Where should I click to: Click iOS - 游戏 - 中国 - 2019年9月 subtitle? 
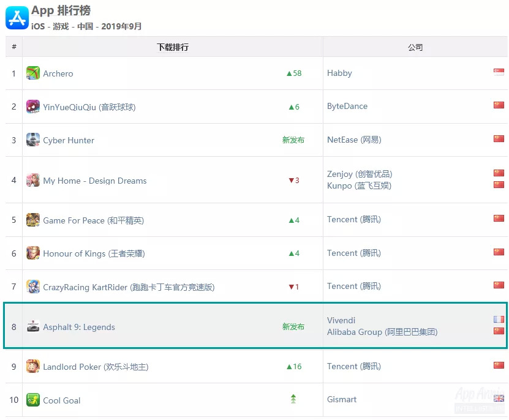[x=86, y=26]
